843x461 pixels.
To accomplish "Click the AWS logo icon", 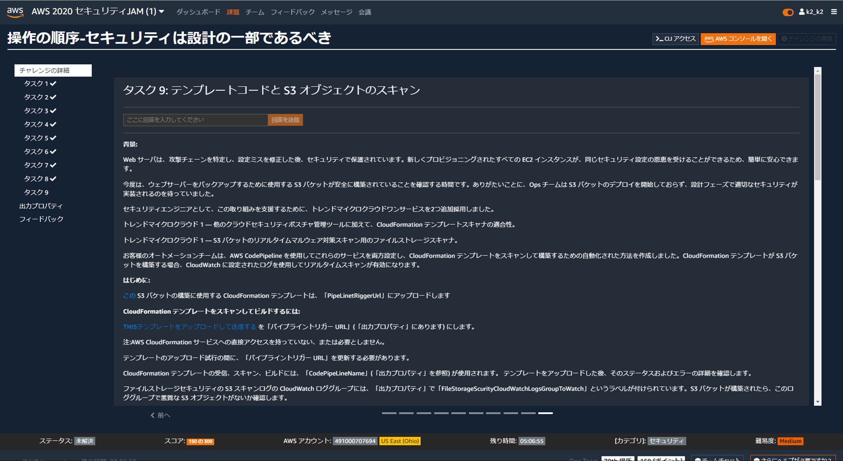I will 15,12.
